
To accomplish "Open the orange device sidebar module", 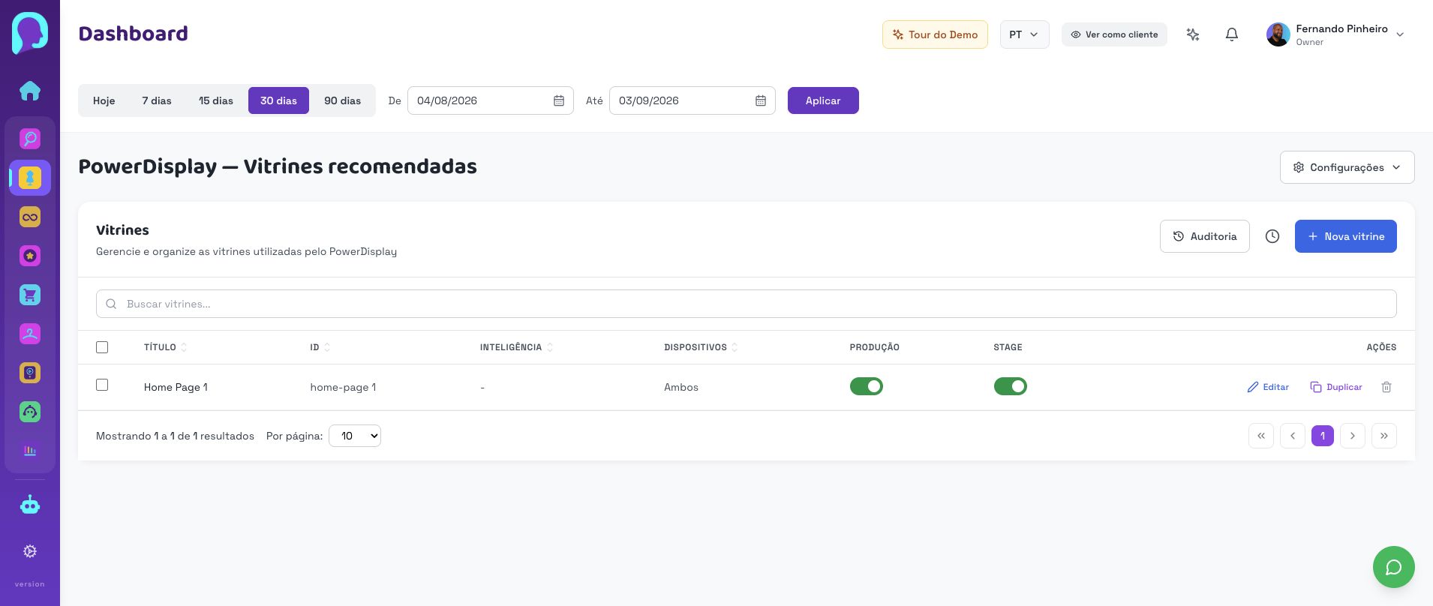I will point(30,373).
